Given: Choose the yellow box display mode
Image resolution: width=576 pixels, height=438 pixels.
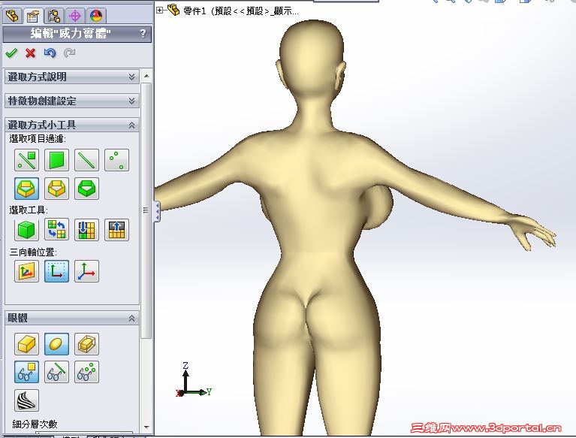Looking at the screenshot, I should pos(26,344).
